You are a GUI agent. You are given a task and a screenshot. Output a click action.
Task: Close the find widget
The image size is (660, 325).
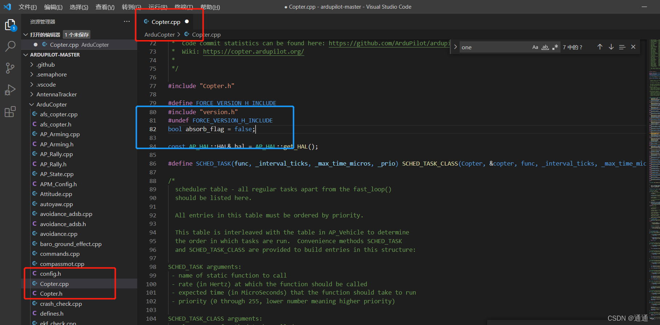(633, 47)
